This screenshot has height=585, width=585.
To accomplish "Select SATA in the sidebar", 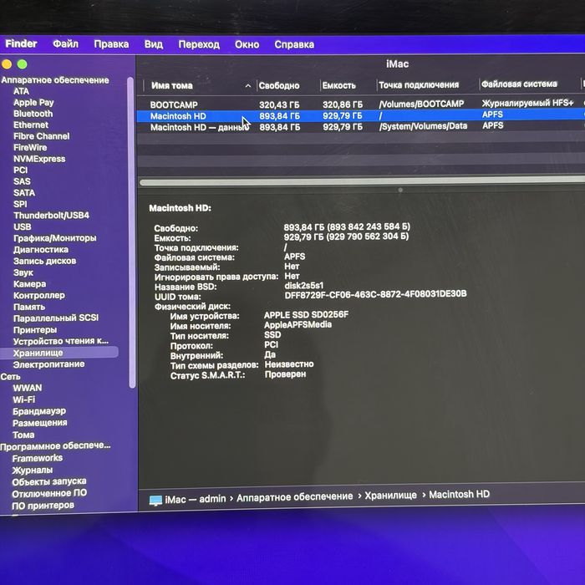I will click(x=24, y=192).
